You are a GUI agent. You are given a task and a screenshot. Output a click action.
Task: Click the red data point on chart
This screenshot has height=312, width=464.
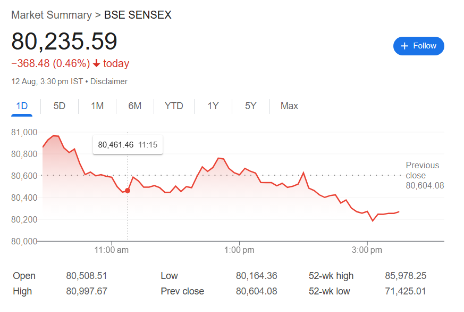tap(128, 191)
